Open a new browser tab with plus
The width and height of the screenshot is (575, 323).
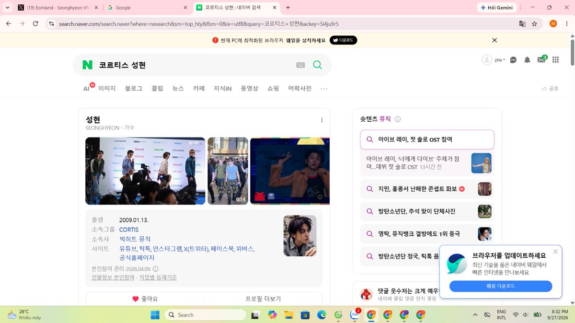[287, 8]
